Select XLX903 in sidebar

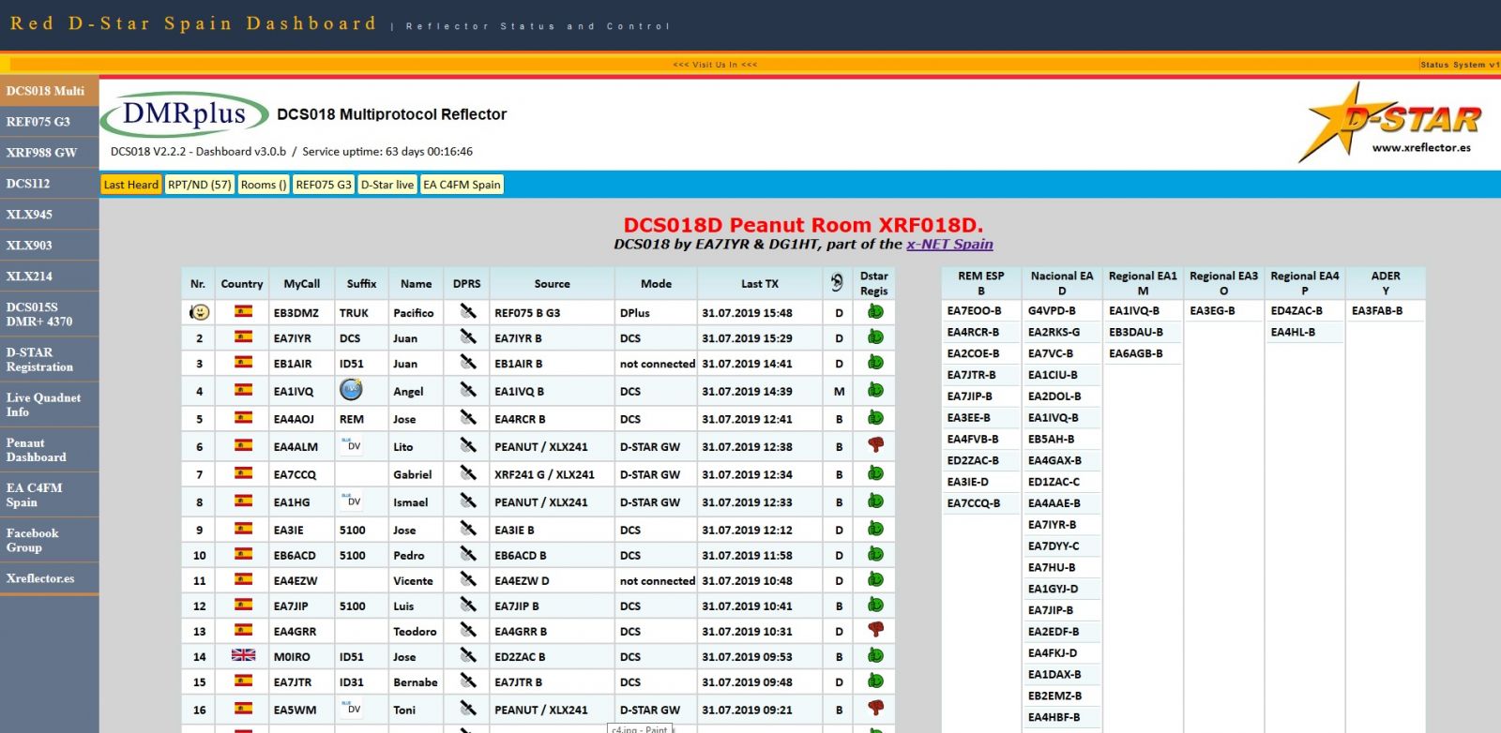[49, 246]
